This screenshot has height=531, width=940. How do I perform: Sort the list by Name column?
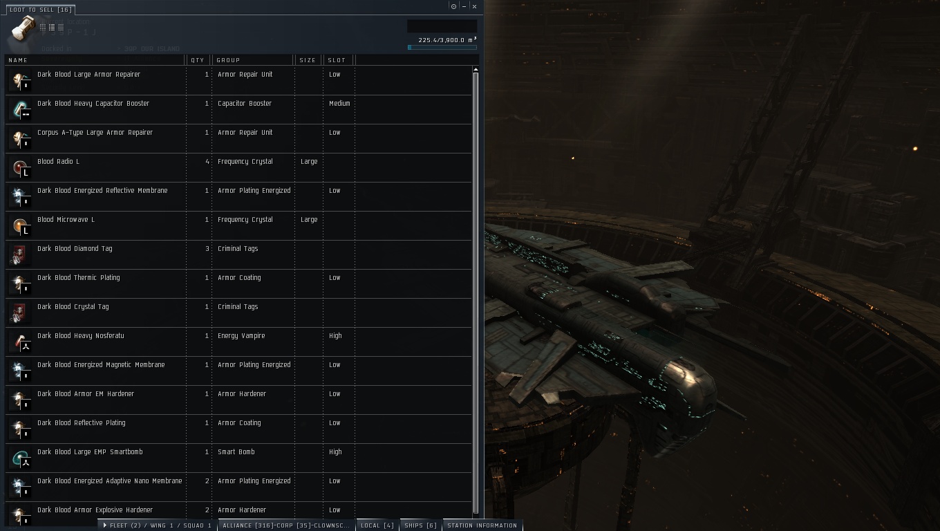pos(95,60)
